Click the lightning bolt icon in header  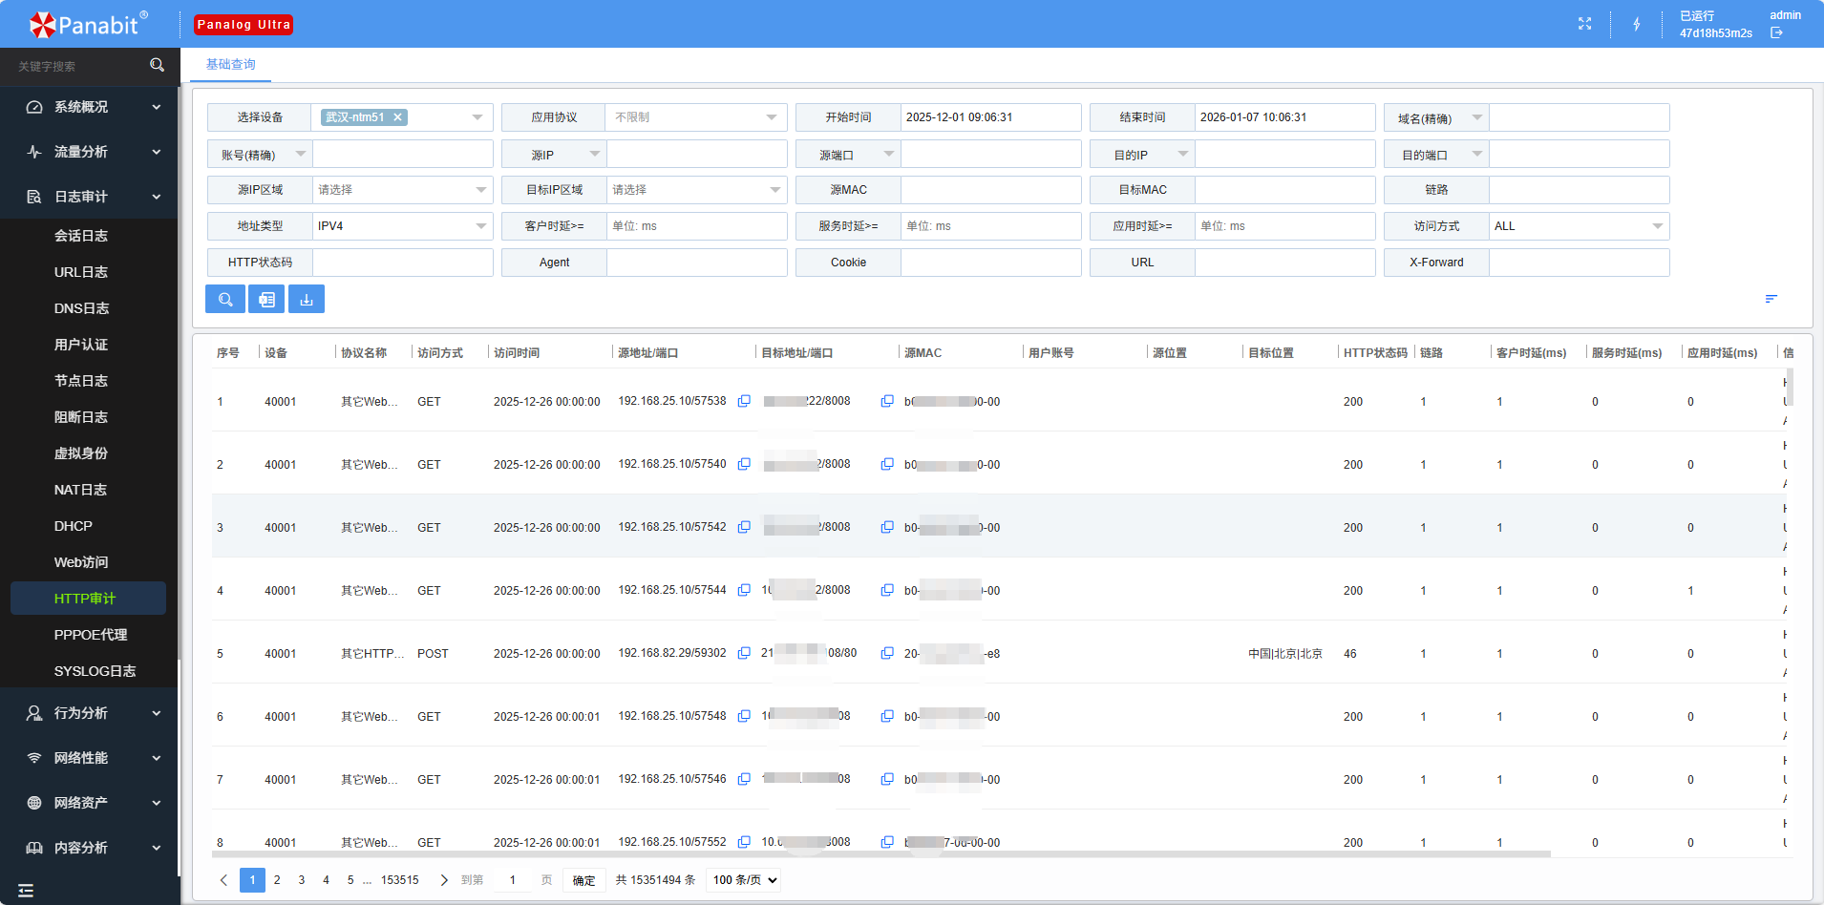[x=1636, y=24]
